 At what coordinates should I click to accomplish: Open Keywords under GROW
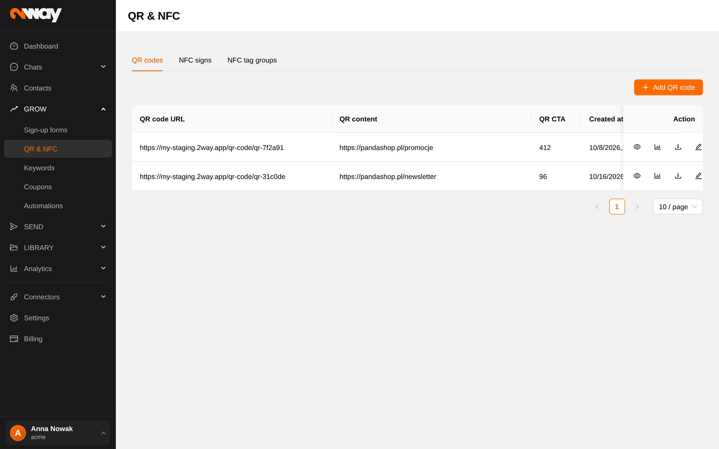tap(58, 168)
